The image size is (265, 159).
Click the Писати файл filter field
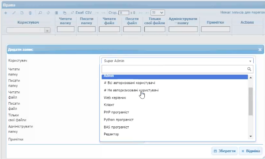point(132,29)
